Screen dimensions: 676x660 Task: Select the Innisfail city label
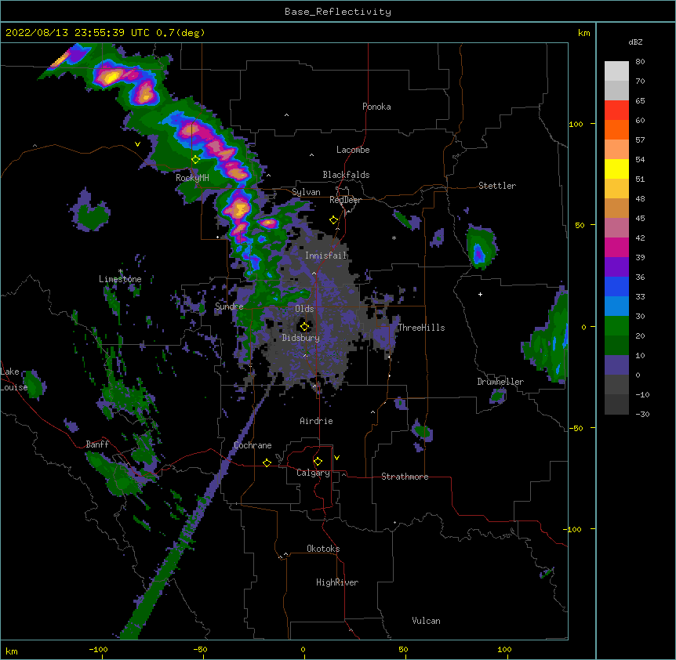(326, 256)
